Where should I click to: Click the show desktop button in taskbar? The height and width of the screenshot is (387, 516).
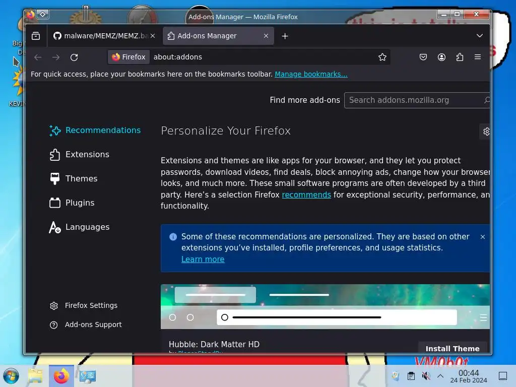pyautogui.click(x=503, y=376)
